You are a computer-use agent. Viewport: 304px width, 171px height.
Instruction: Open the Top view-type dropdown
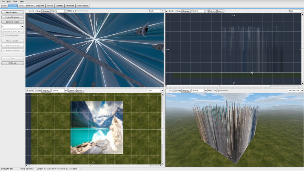156,91
